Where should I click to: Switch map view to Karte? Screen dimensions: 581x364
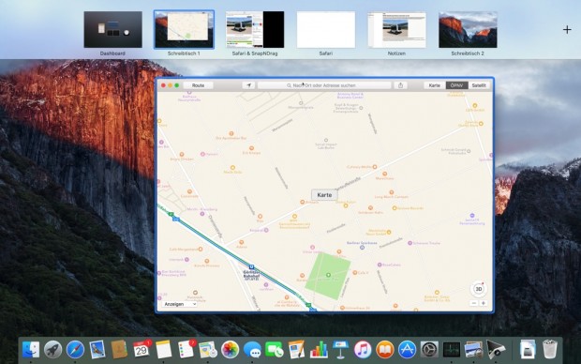434,85
